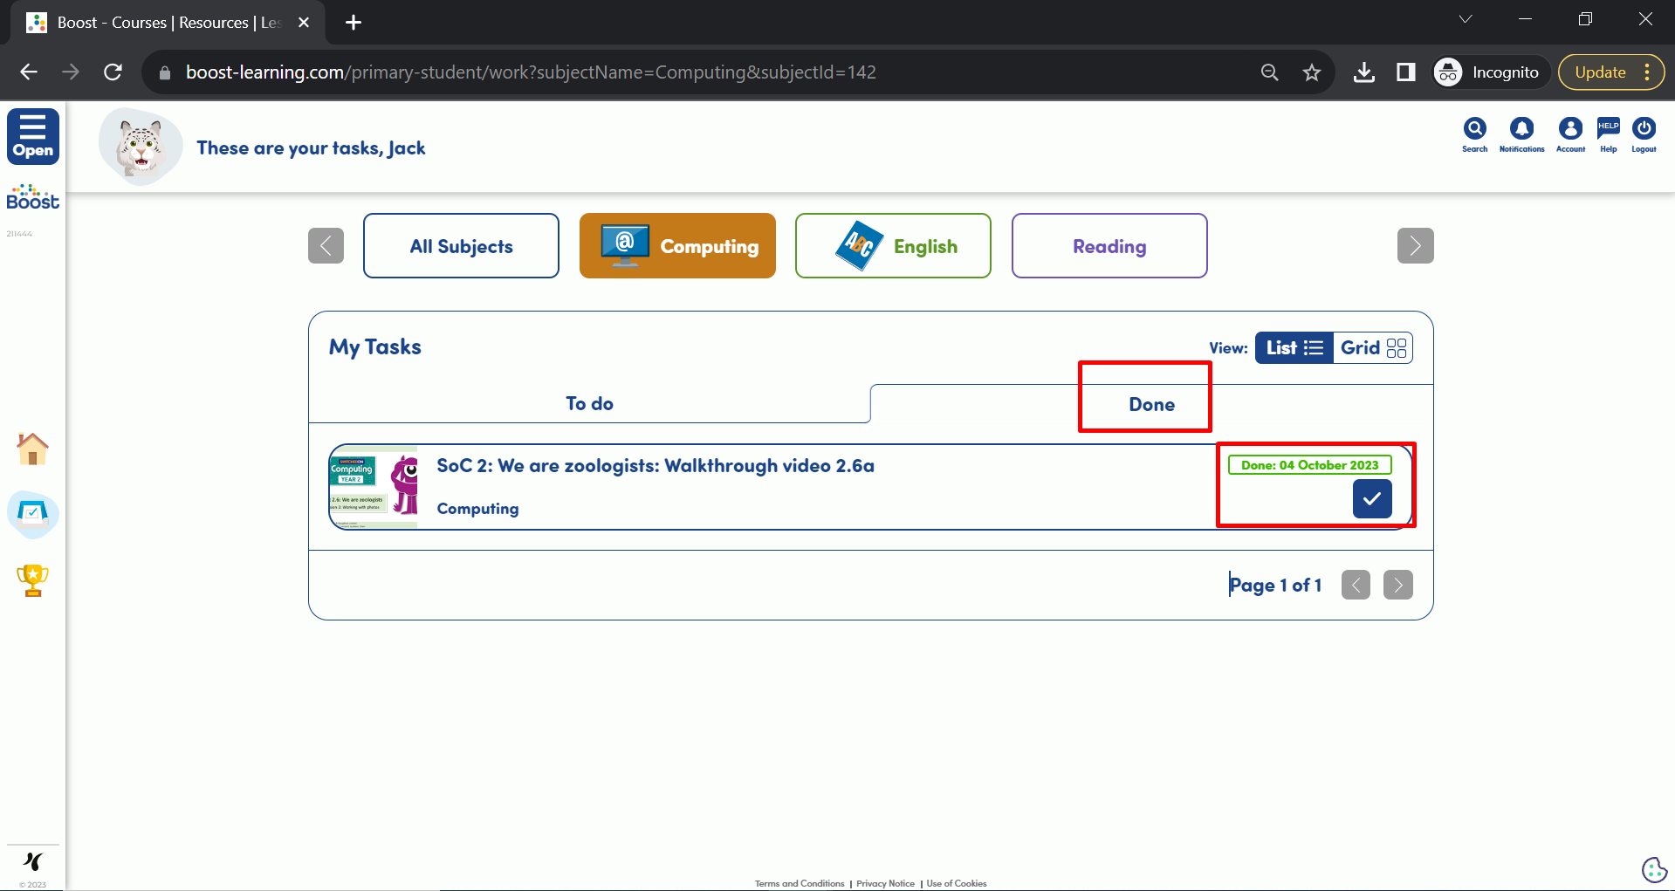Screen dimensions: 1675x891
Task: Switch task view to Grid
Action: pos(1373,347)
